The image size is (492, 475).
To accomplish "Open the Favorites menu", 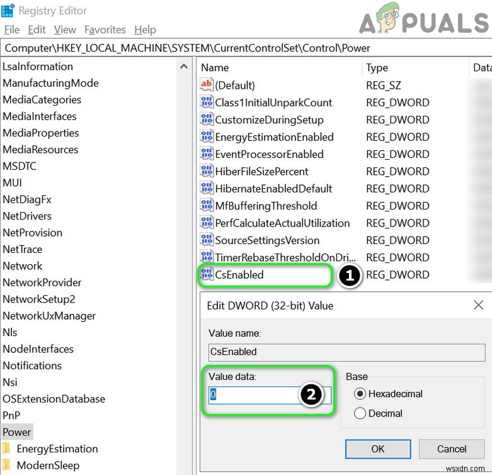I will [105, 30].
